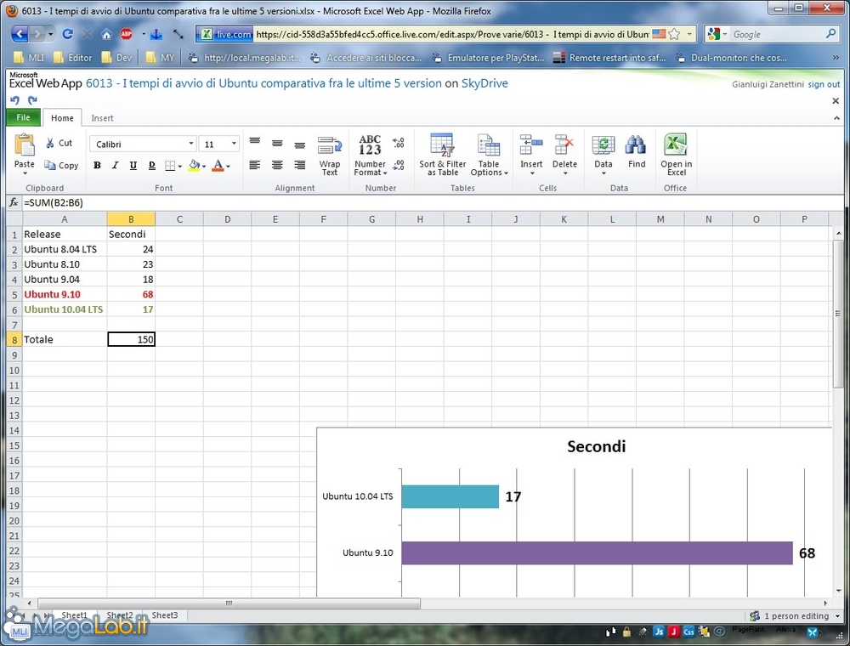Viewport: 850px width, 646px height.
Task: Click the vertical sheet scrollbar thumb
Action: pos(837,314)
